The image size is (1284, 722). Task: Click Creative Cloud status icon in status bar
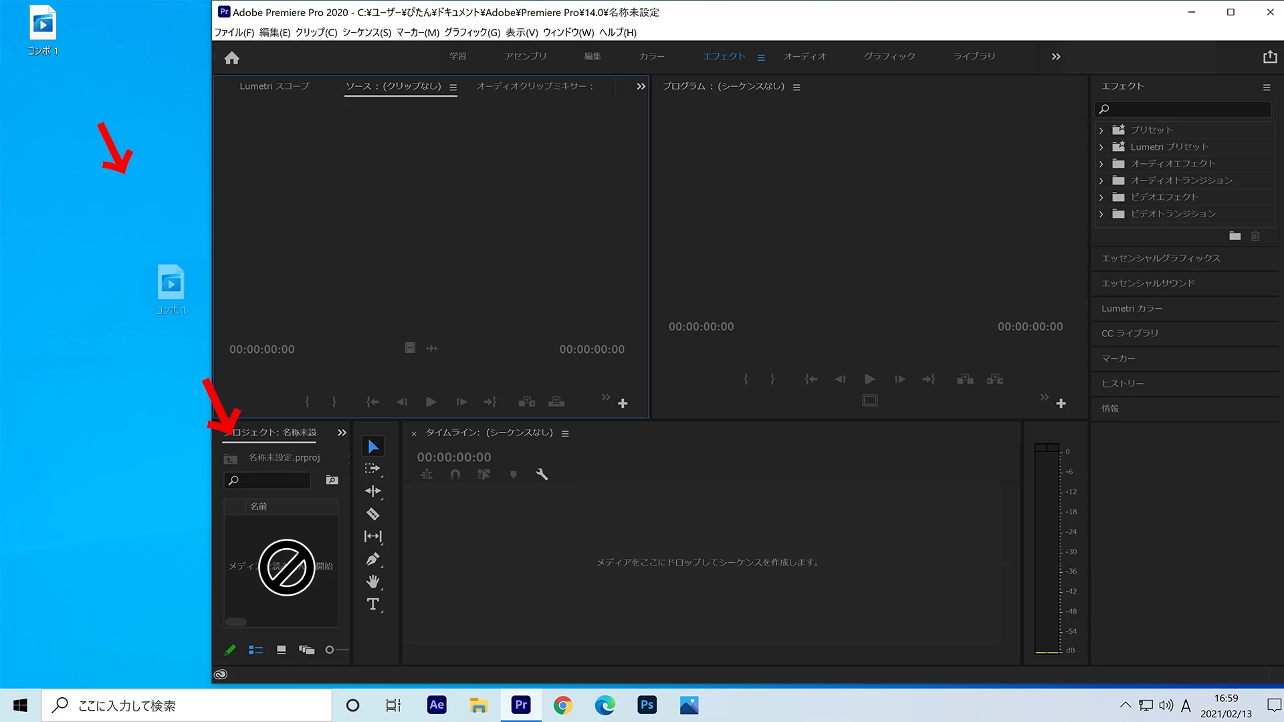[221, 675]
